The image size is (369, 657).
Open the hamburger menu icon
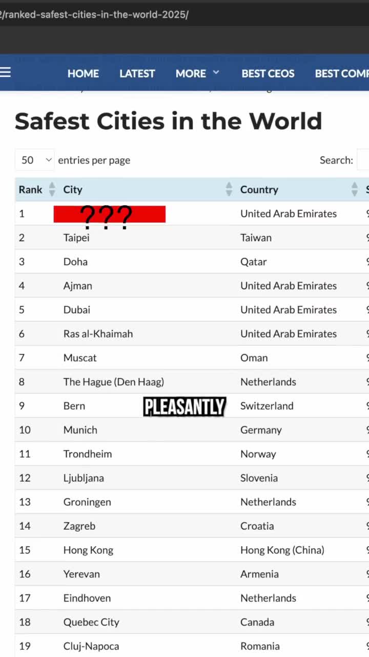[5, 72]
